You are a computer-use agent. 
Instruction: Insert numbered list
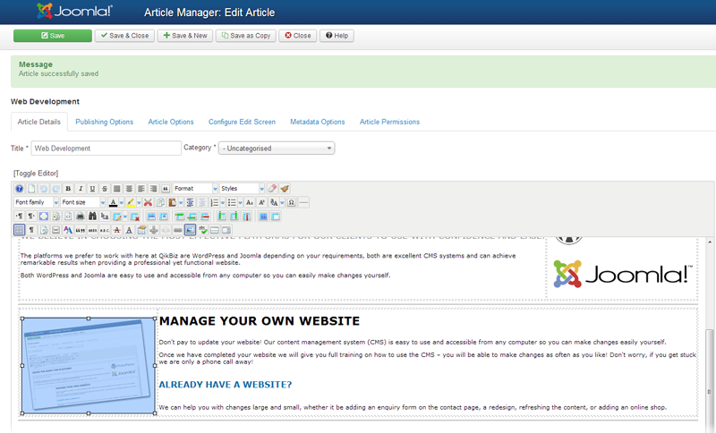click(x=214, y=202)
